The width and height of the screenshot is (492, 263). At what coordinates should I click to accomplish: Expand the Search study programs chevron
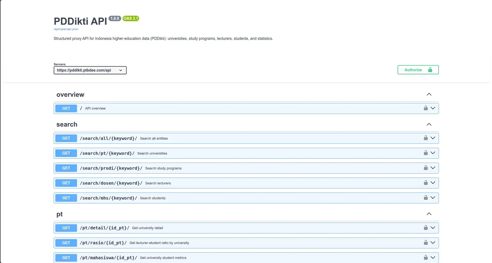click(x=433, y=168)
